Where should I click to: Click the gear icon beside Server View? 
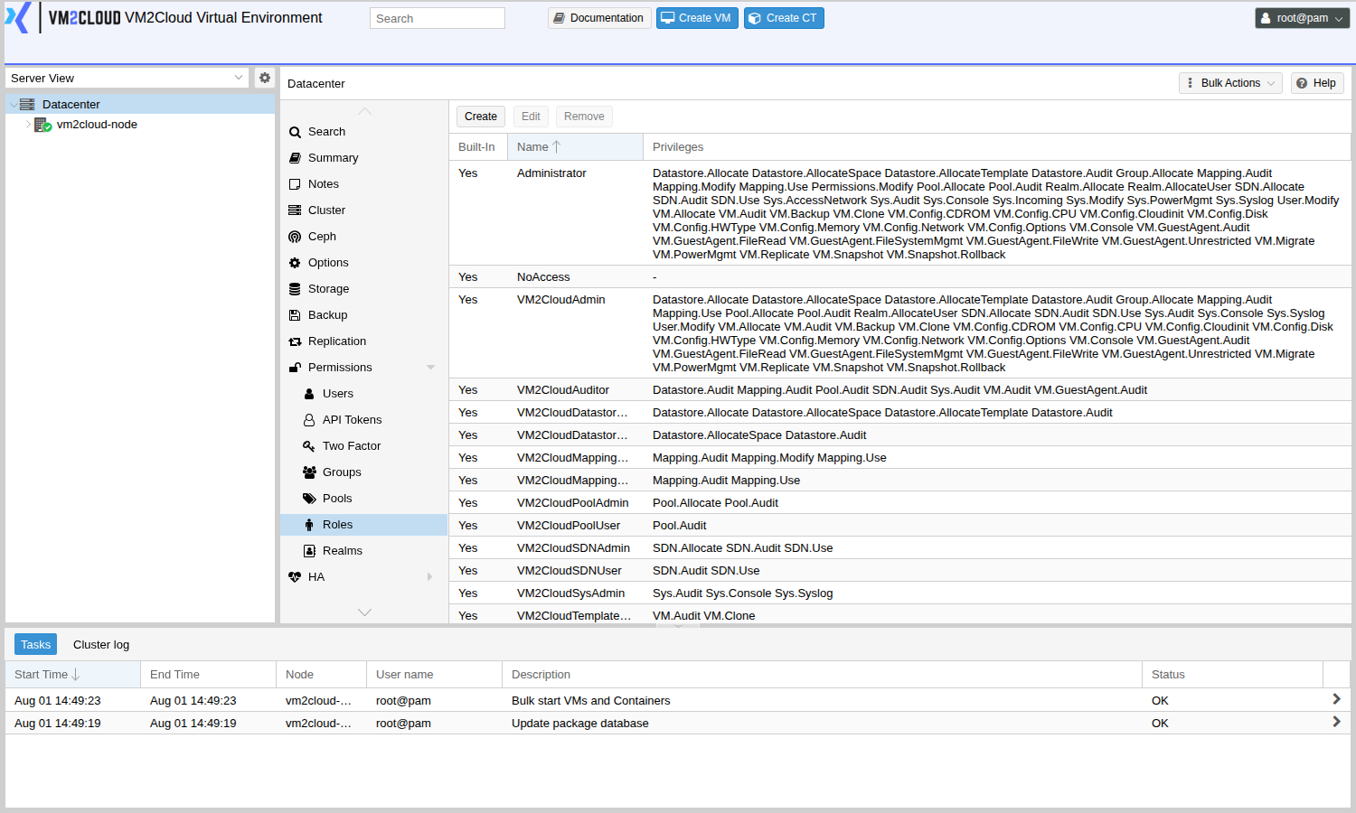(x=264, y=78)
